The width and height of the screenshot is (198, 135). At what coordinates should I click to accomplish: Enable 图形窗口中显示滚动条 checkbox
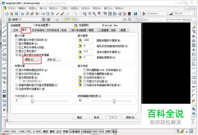point(17,40)
